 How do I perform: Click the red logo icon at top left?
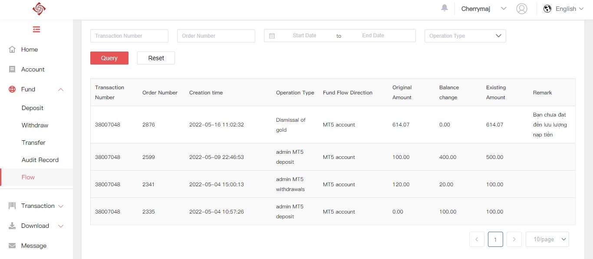[x=39, y=8]
